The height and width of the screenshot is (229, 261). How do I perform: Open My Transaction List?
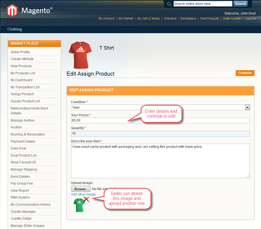[x=25, y=87]
